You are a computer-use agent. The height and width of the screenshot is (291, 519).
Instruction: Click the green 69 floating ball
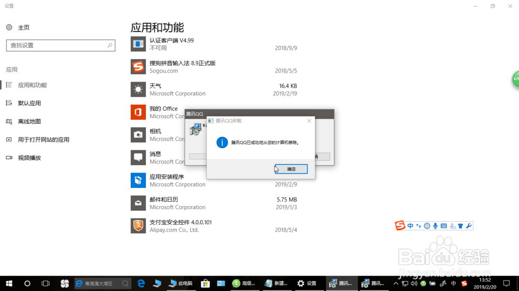click(x=516, y=79)
